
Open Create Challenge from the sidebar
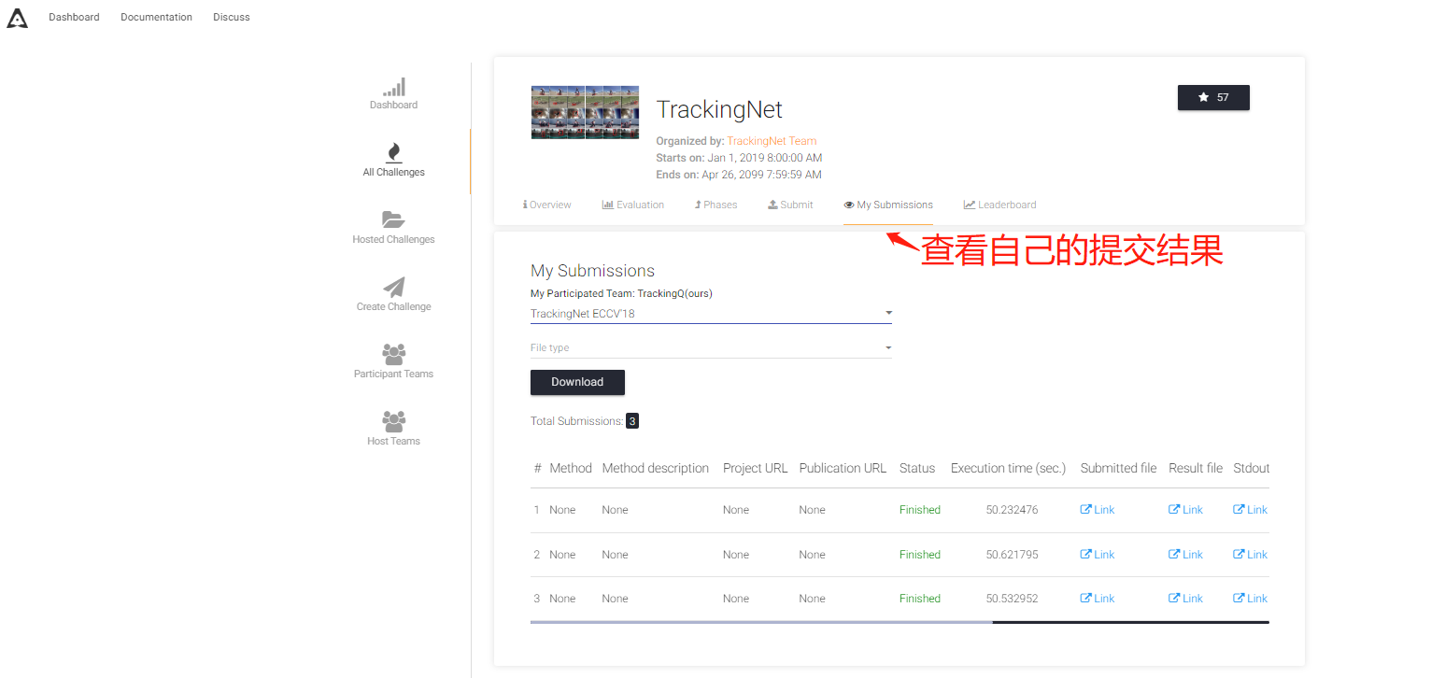(x=393, y=287)
